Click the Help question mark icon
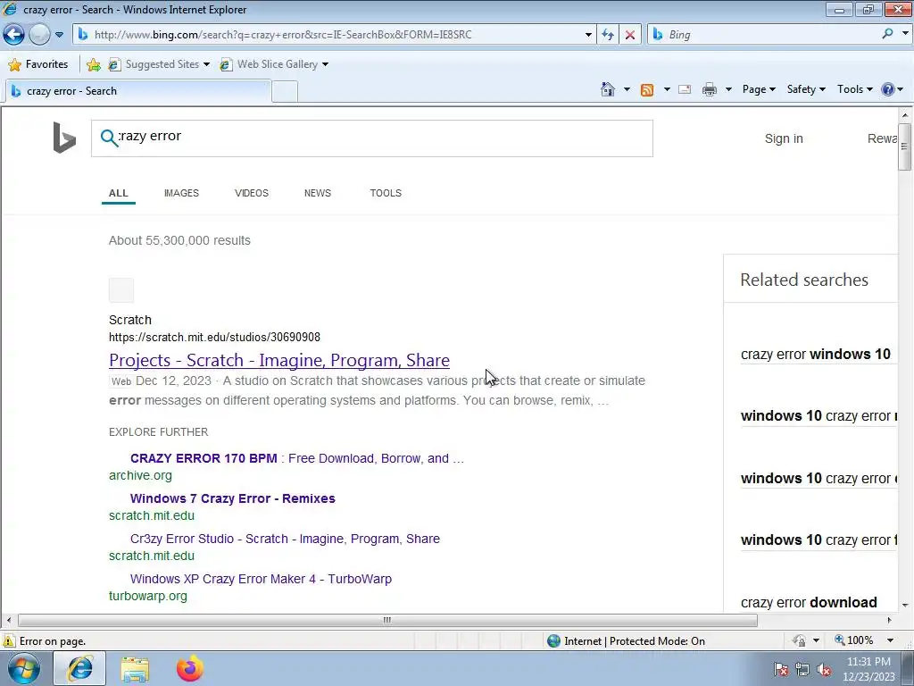Image resolution: width=914 pixels, height=686 pixels. pos(888,89)
